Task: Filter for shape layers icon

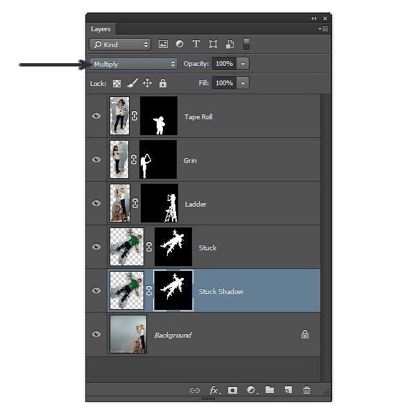Action: point(213,44)
